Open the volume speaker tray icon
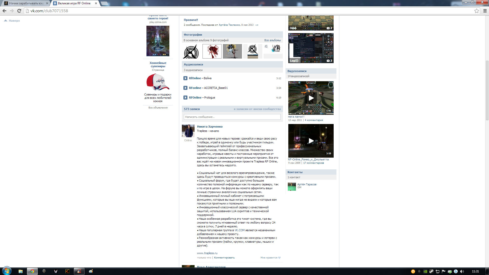 [x=462, y=271]
